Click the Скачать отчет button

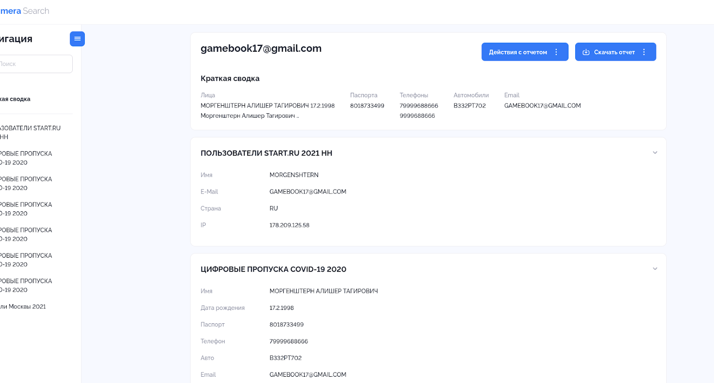point(614,52)
